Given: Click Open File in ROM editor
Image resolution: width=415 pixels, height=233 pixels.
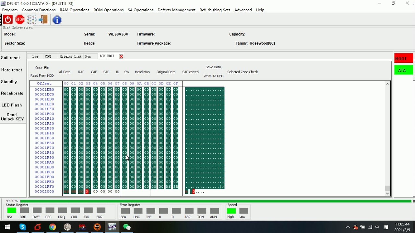Looking at the screenshot, I should (42, 68).
